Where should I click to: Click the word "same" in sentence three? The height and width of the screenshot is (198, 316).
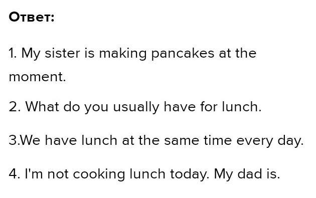[182, 140]
